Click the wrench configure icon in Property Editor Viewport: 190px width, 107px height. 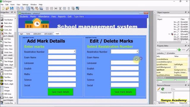pyautogui.click(x=188, y=50)
